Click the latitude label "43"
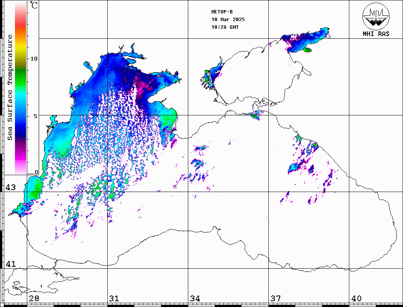 tap(11, 187)
